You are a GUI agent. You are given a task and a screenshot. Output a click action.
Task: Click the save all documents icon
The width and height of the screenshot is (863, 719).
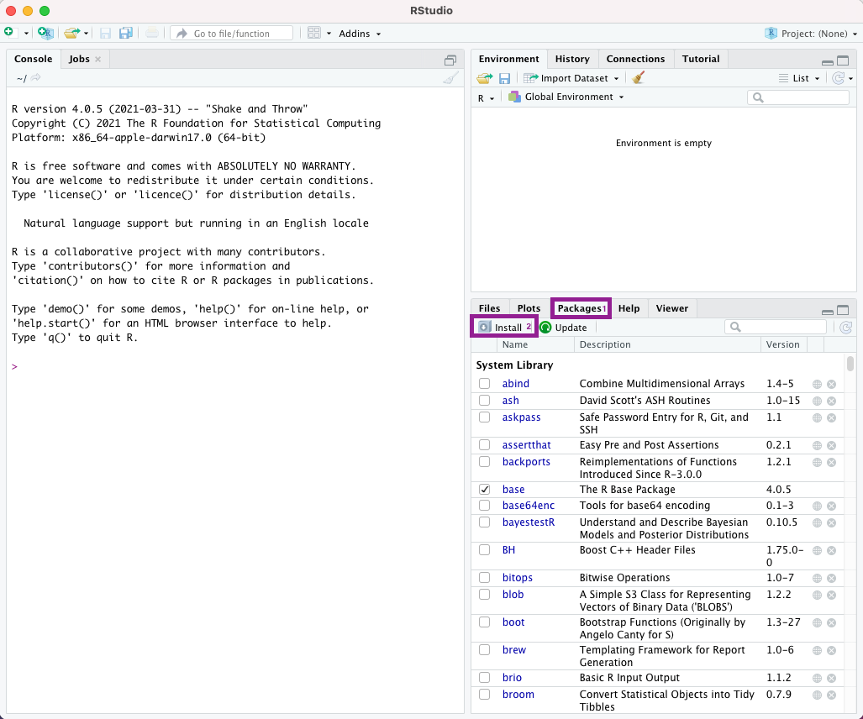pyautogui.click(x=126, y=33)
